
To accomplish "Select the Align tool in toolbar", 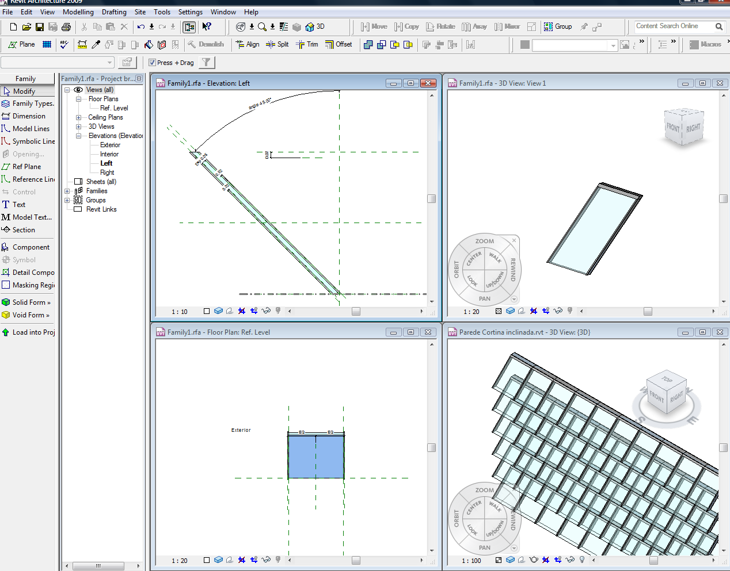I will [247, 44].
